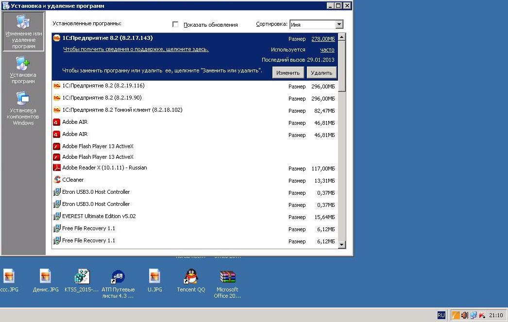Click the 1C thin client (8.2.18.102) icon
Screen dimensions: 508x322
[57, 110]
